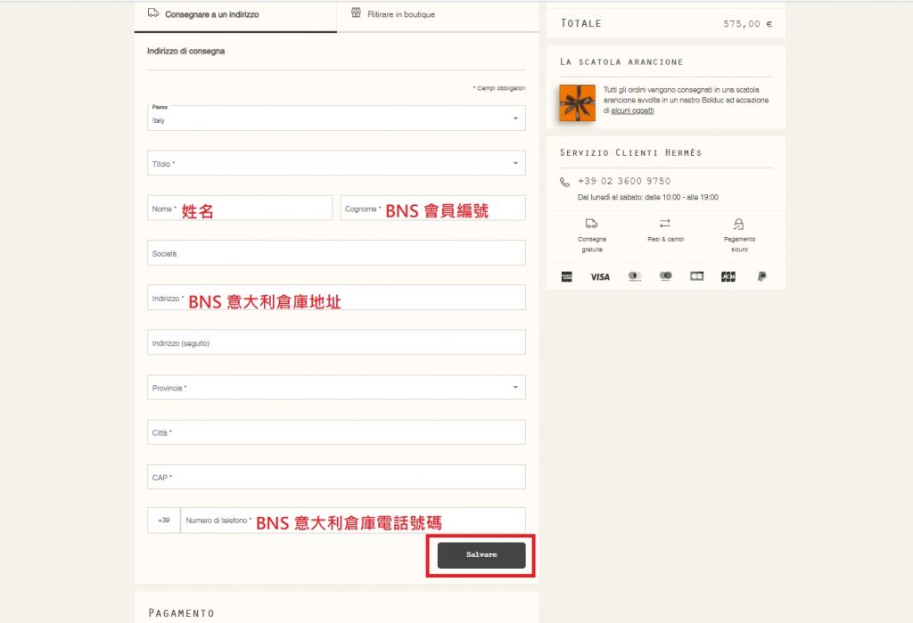913x623 pixels.
Task: Select the CAP postal code field
Action: point(336,477)
